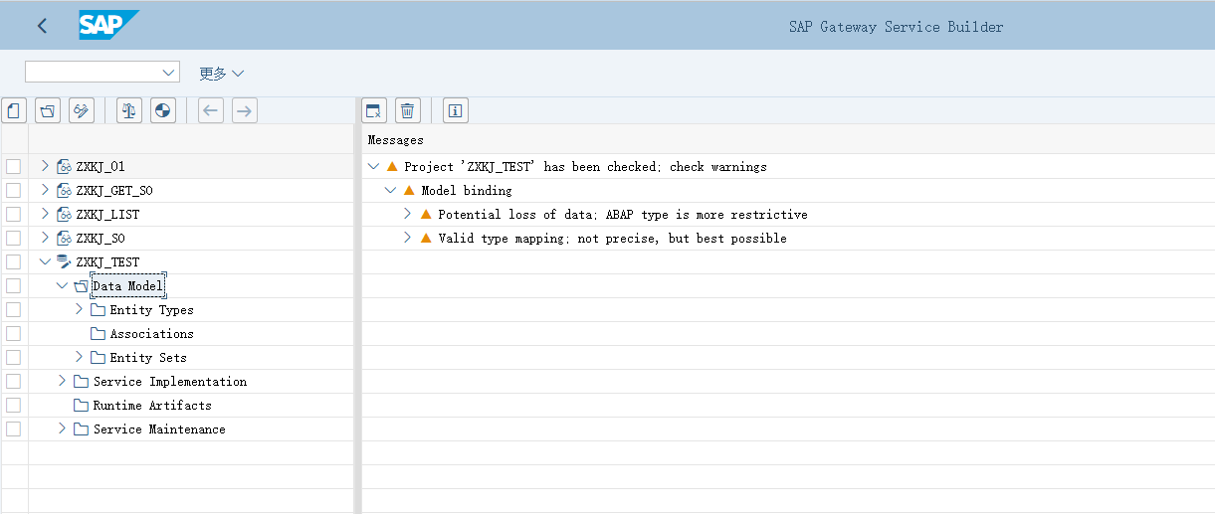Click warning triangle beside Potential loss of data
This screenshot has height=514, width=1215.
click(x=426, y=214)
